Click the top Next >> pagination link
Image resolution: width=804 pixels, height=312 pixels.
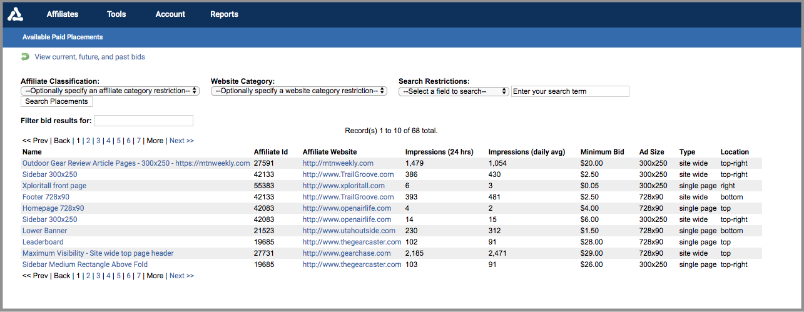point(181,141)
